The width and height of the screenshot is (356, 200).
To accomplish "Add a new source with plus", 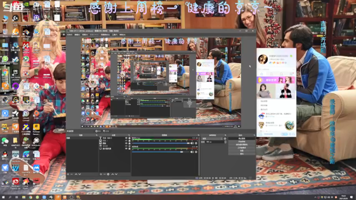I will 101,174.
